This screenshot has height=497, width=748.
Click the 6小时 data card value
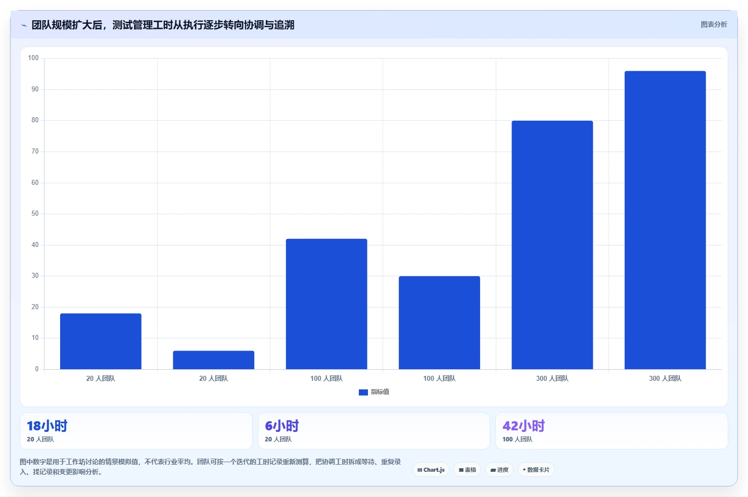[282, 426]
